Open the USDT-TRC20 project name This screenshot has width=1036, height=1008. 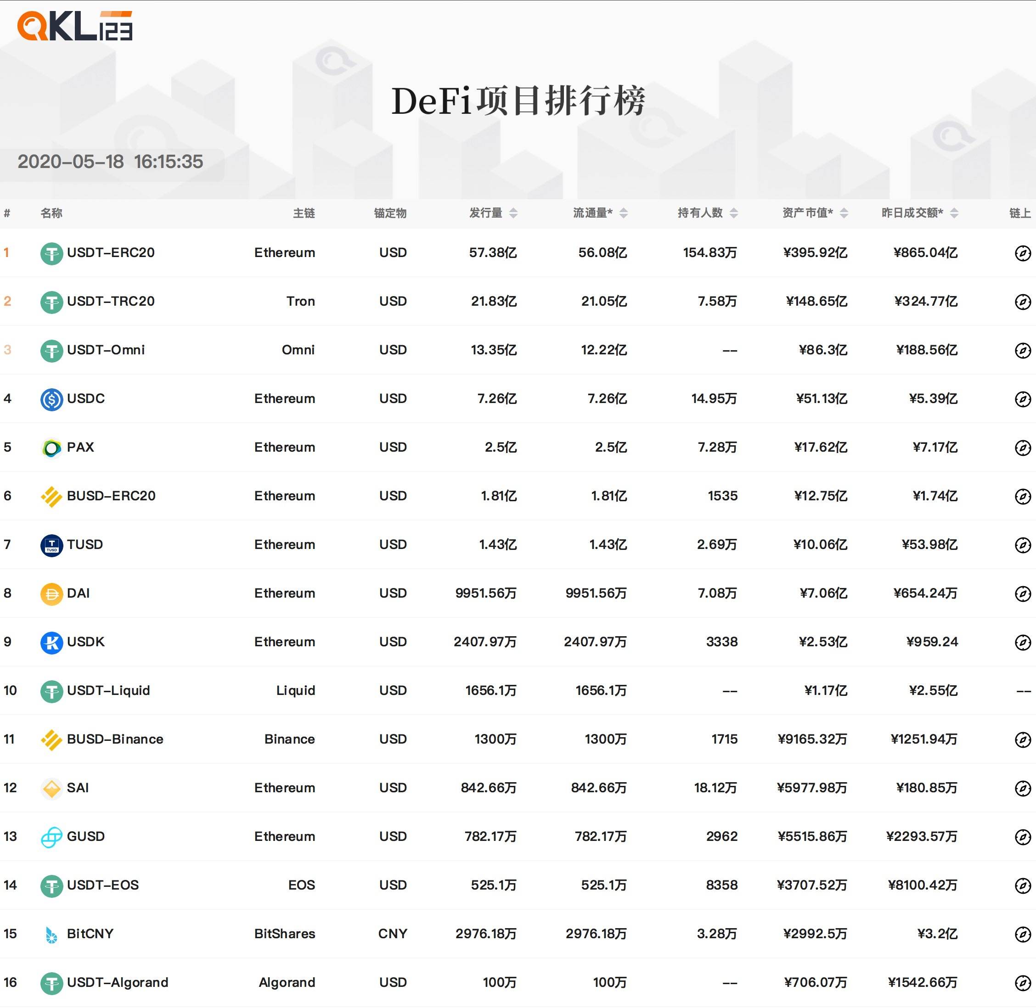coord(111,301)
